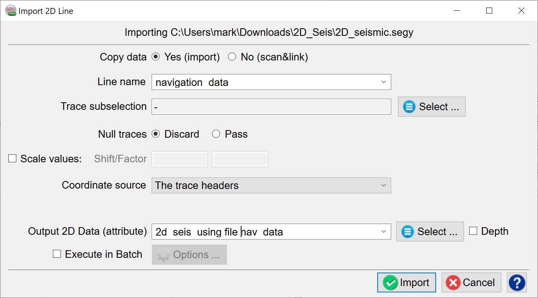Set Null traces to Discard
Screen dimensions: 538x298
tap(156, 134)
